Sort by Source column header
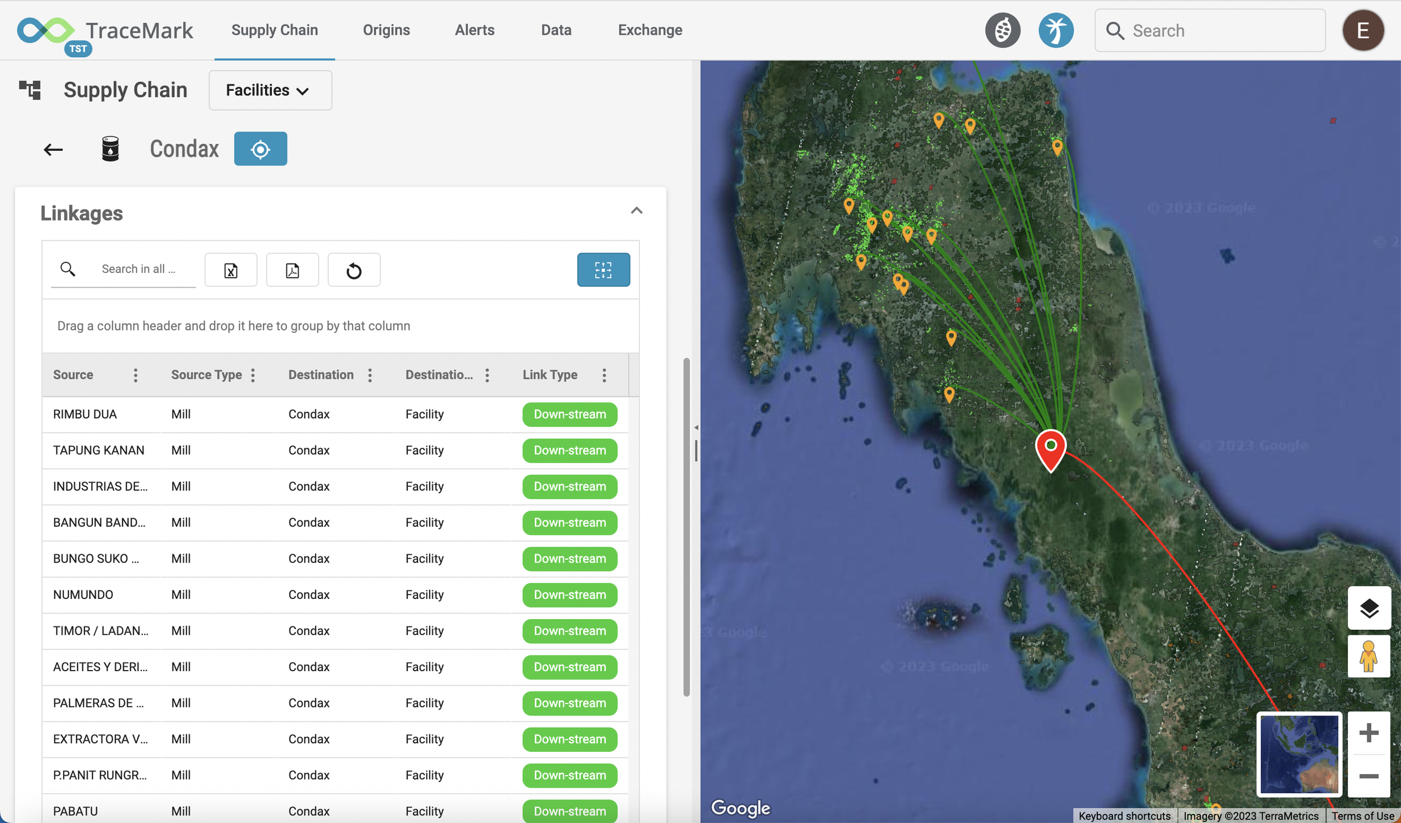 pos(73,375)
